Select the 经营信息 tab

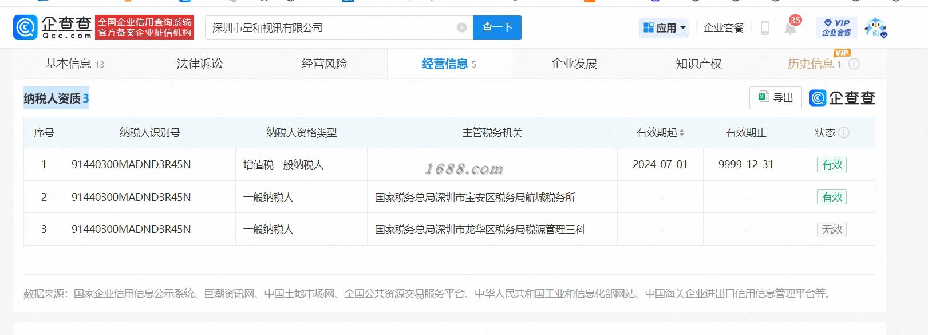click(449, 64)
